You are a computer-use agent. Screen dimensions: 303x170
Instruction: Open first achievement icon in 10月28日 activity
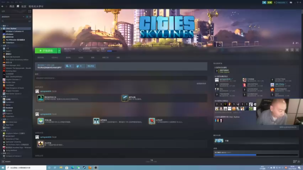[41, 98]
